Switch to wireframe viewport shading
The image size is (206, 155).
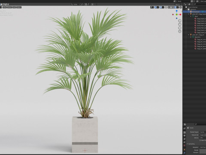tap(169, 7)
